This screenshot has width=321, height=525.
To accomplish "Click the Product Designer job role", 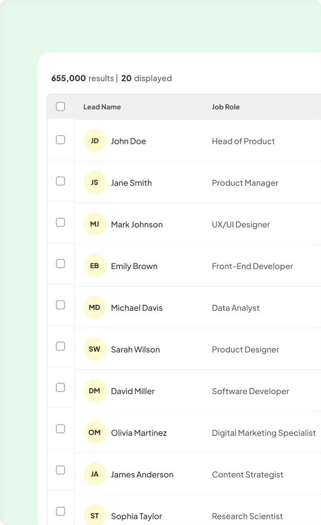I will point(246,350).
